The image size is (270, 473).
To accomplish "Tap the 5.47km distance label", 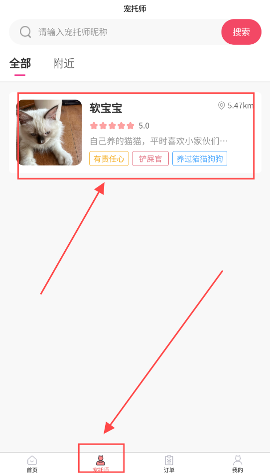I will tap(241, 106).
